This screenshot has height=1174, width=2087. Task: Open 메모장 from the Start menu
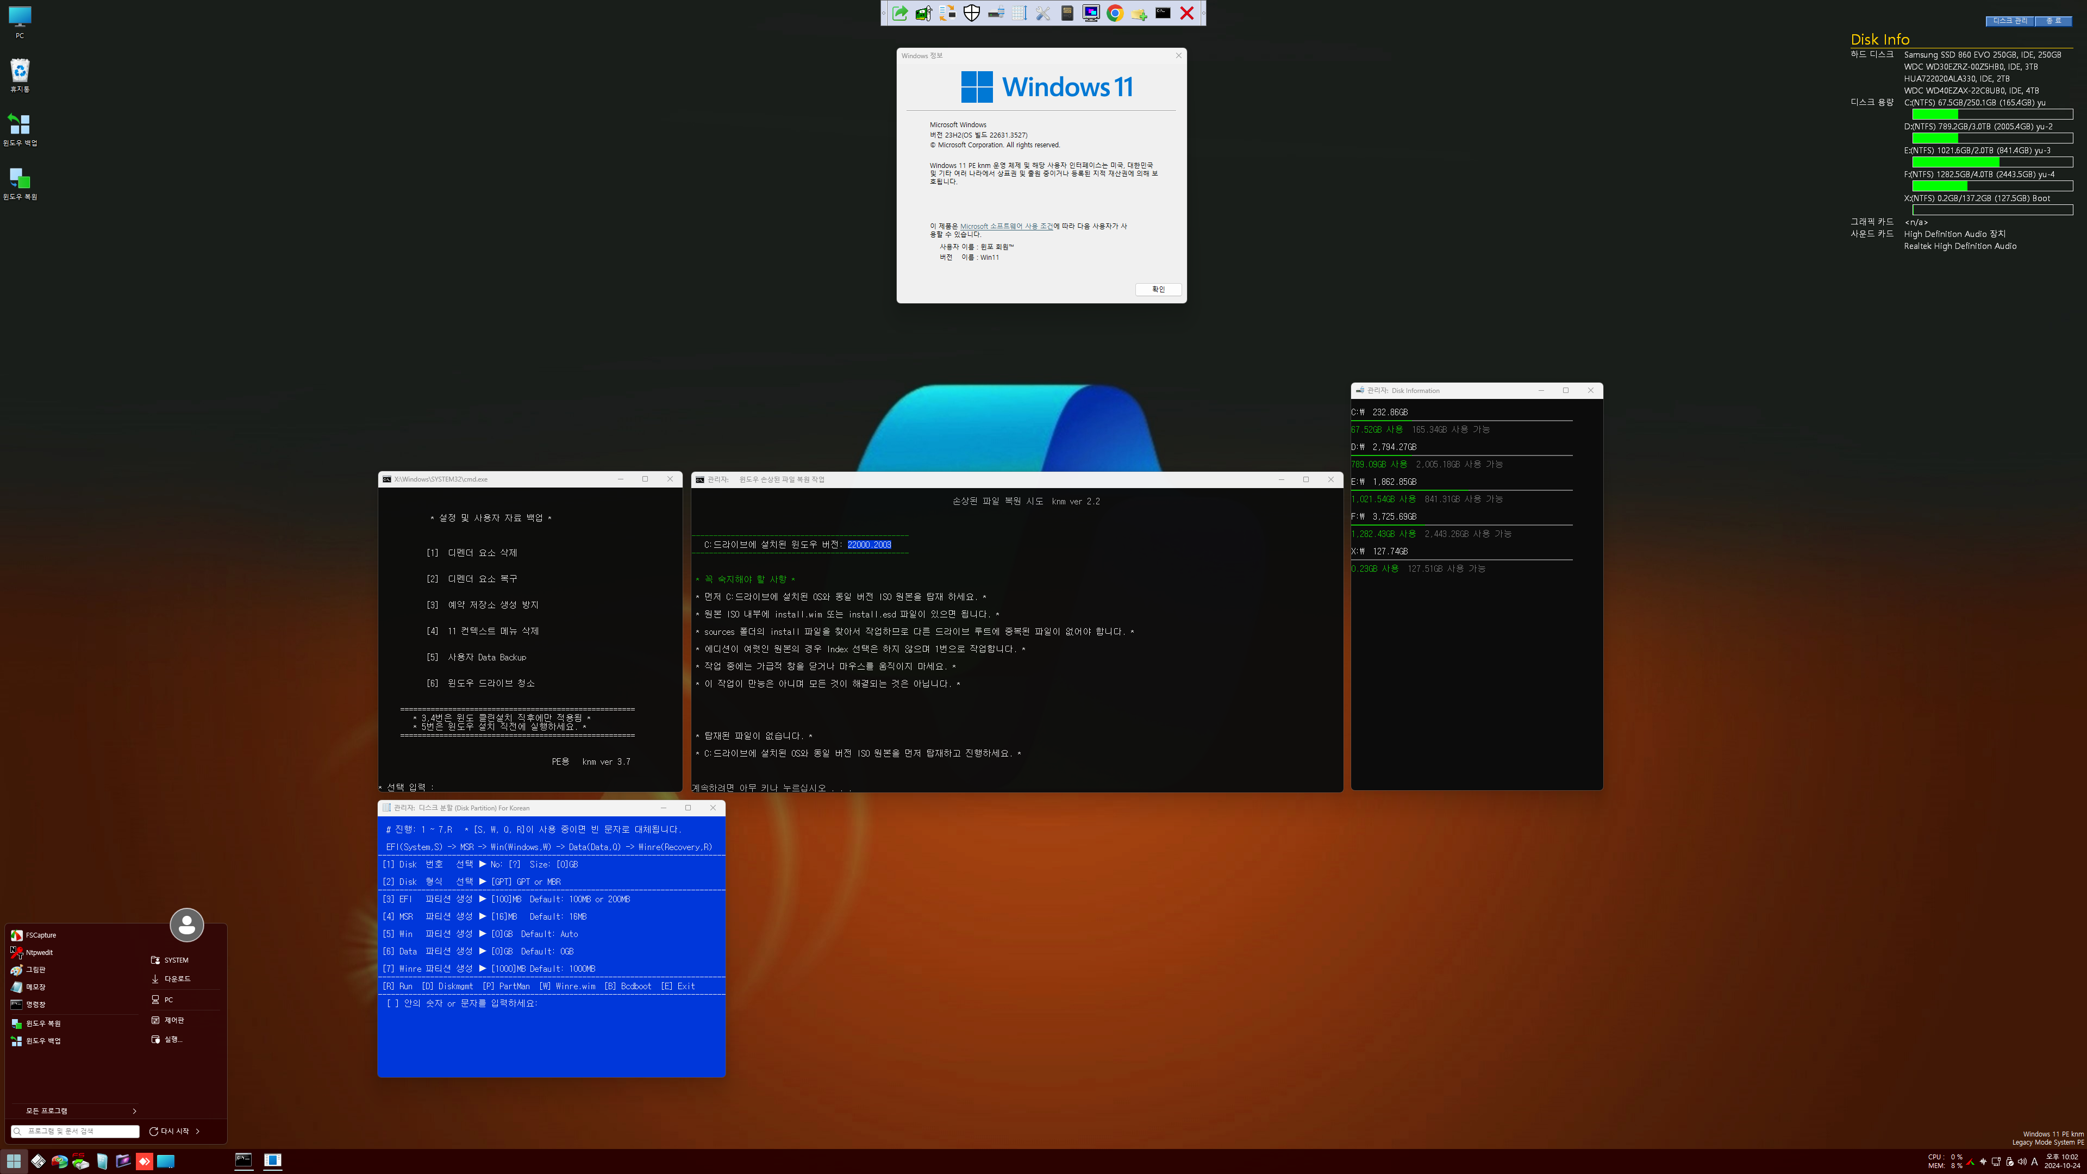click(28, 987)
